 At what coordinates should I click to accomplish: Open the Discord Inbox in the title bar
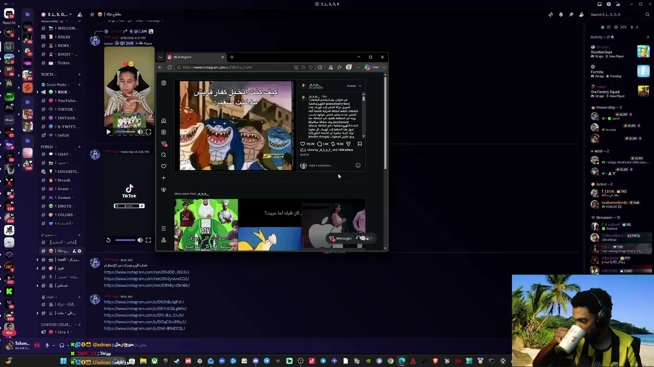point(599,4)
